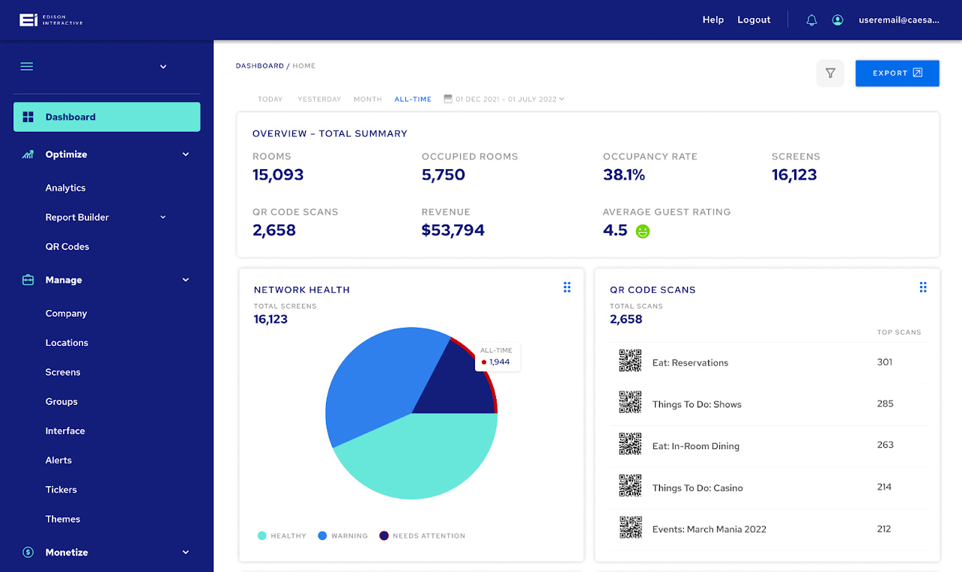Expand the Report Builder submenu
Image resolution: width=962 pixels, height=572 pixels.
click(x=163, y=217)
